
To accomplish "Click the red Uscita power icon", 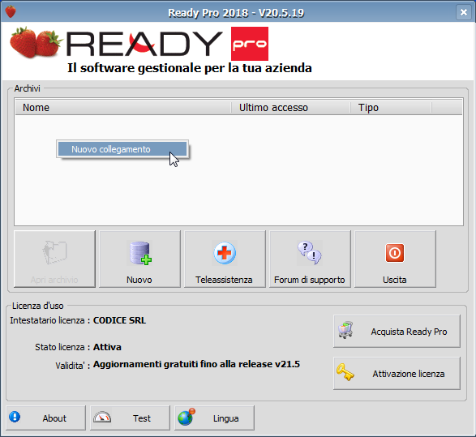I will click(395, 253).
